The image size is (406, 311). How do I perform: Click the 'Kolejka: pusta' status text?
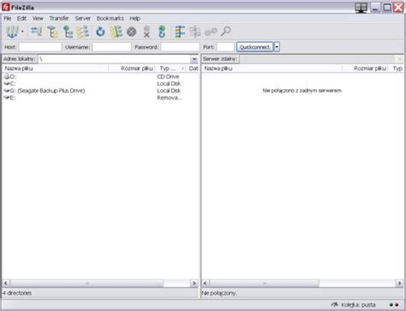pos(358,305)
